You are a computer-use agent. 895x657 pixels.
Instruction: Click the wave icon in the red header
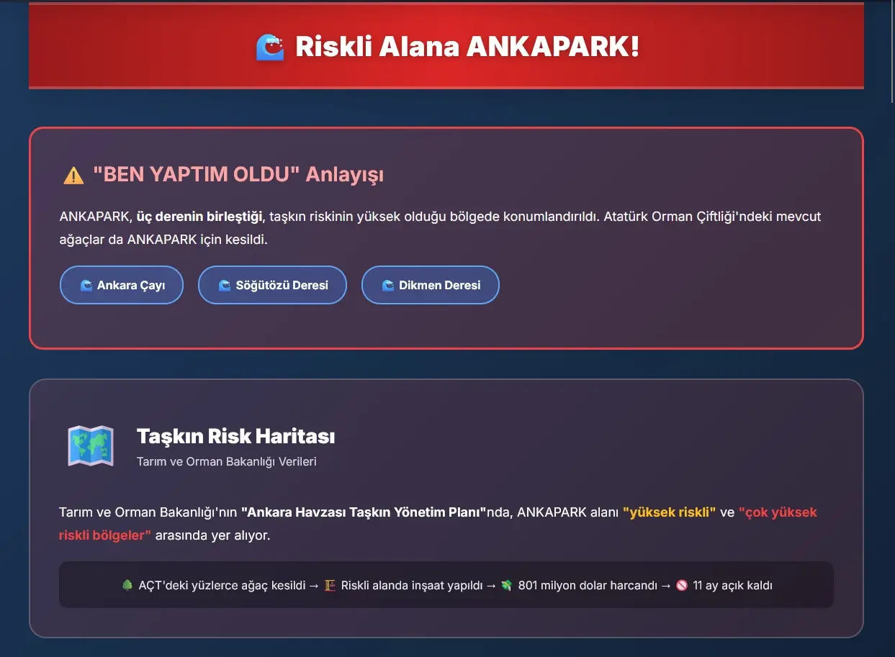click(x=271, y=47)
